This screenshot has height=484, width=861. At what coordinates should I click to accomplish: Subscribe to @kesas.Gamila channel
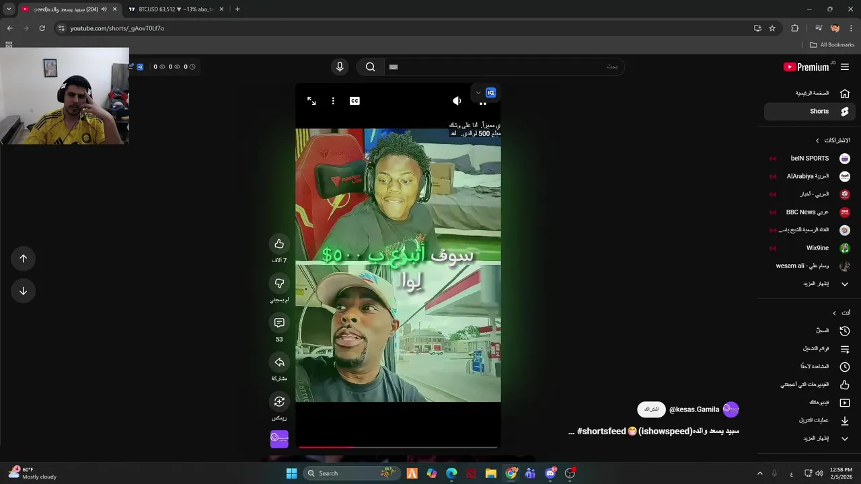tap(651, 409)
